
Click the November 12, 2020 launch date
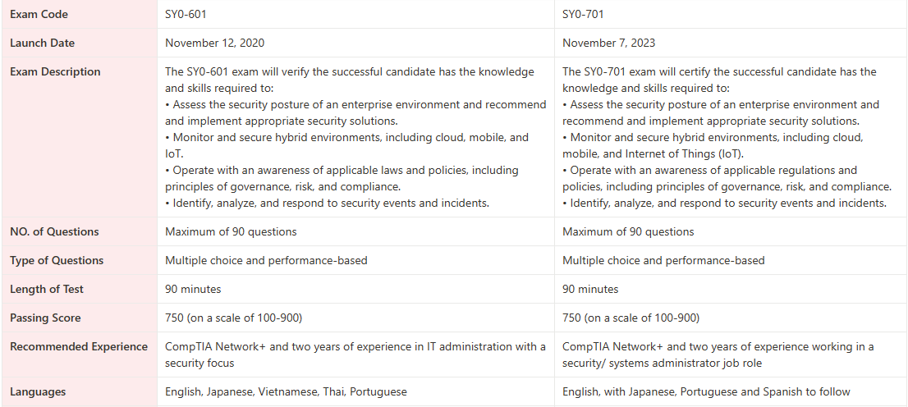click(x=215, y=43)
